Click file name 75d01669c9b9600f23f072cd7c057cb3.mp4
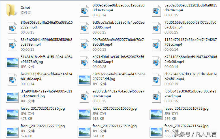 click(190, 25)
